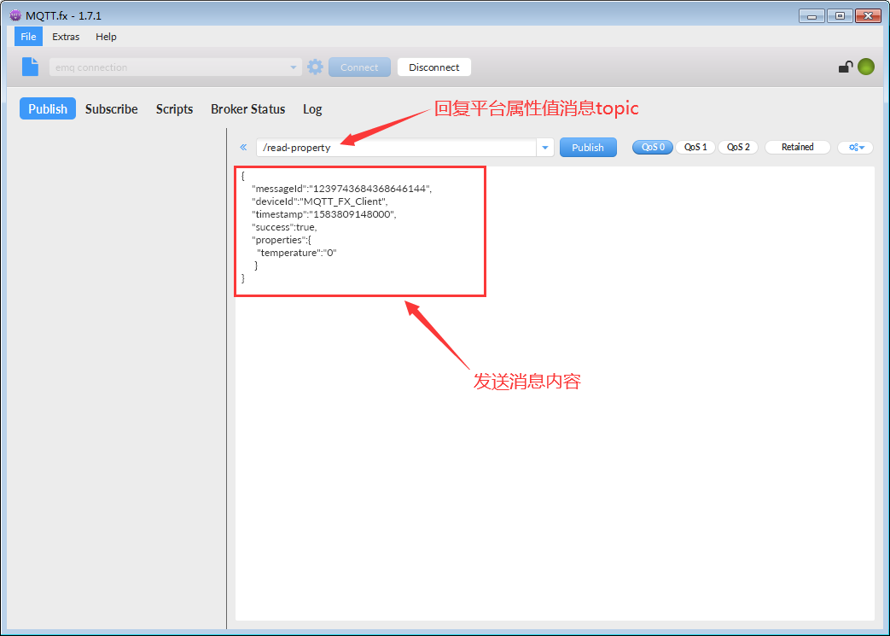Open connection settings gear icon
890x636 pixels.
tap(315, 67)
